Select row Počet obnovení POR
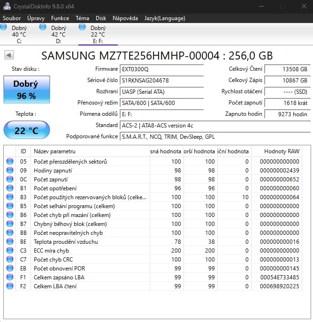Screen dimensions: 313x322 153,268
